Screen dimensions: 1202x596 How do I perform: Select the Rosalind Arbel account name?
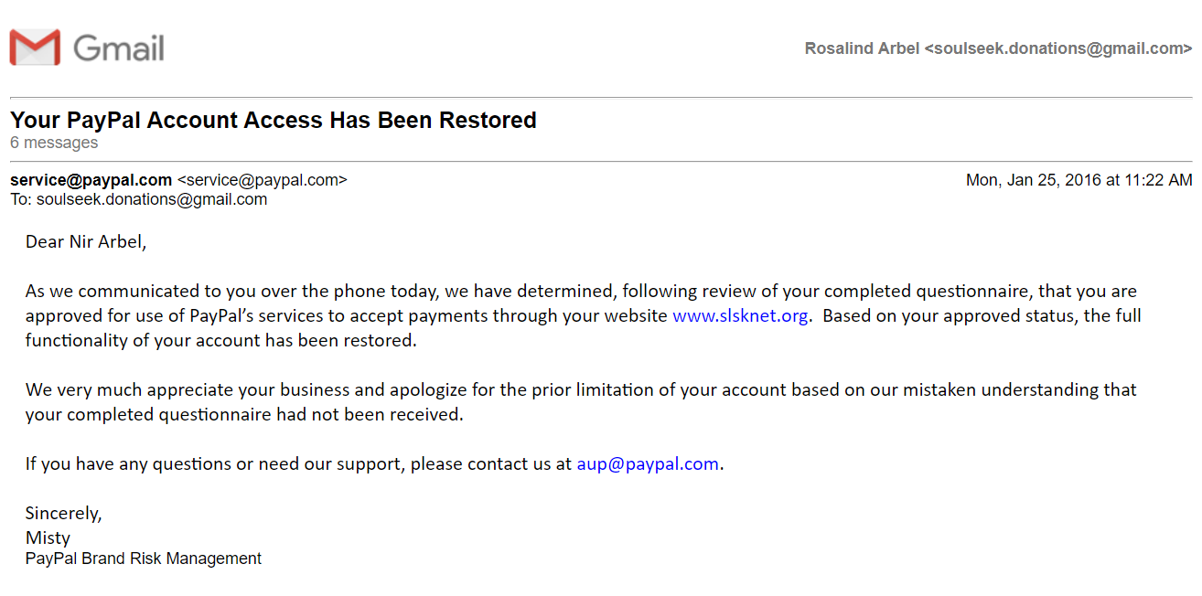[862, 48]
